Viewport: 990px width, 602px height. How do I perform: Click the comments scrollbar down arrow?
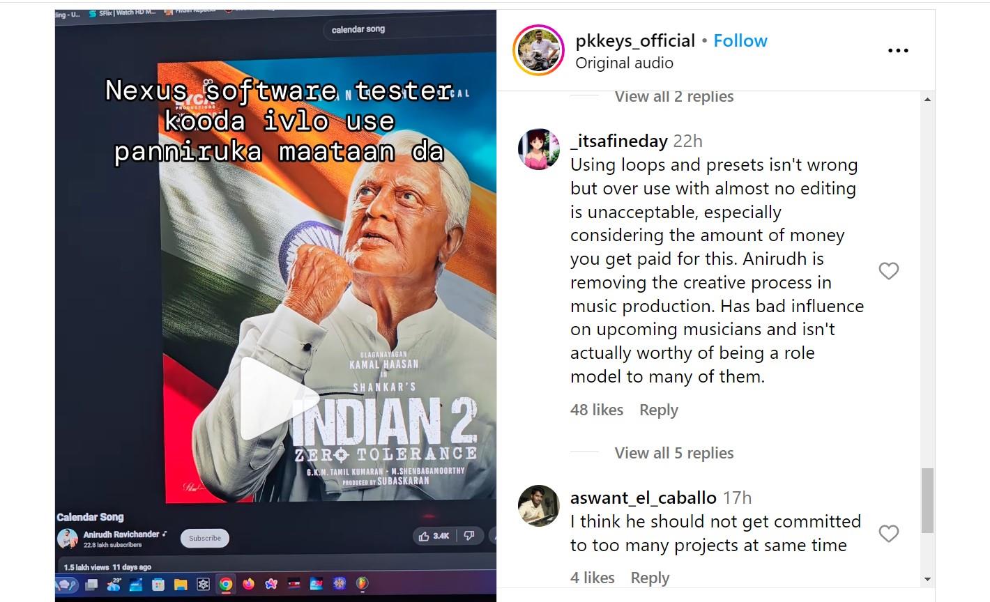[x=927, y=578]
